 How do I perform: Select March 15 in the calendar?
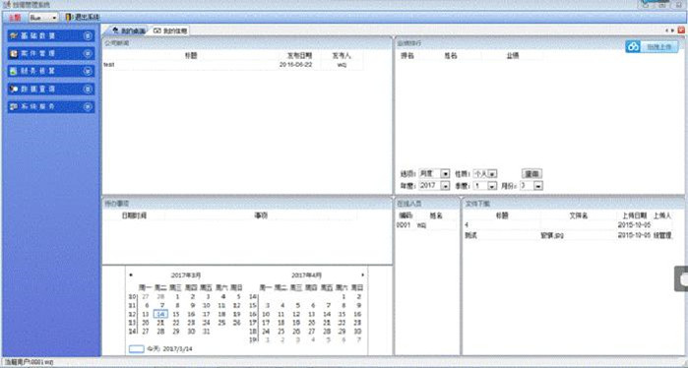coord(176,314)
